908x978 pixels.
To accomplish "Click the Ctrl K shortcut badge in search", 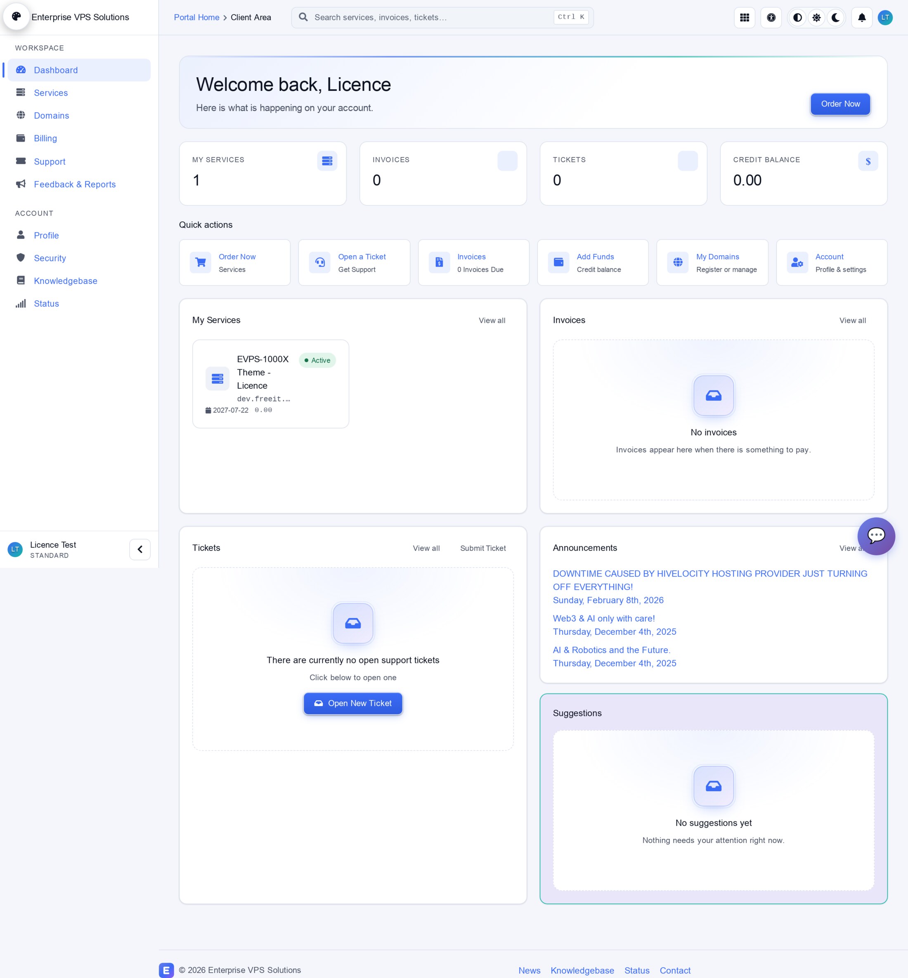I will pyautogui.click(x=571, y=17).
